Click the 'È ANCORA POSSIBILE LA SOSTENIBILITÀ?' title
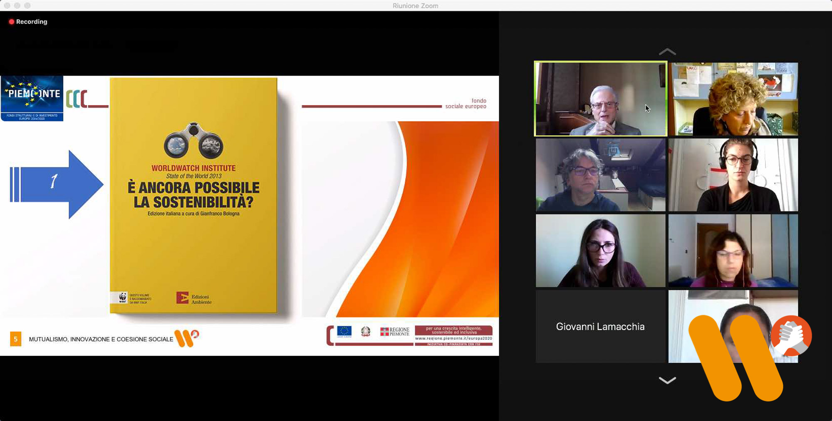Viewport: 832px width, 421px height. (193, 195)
